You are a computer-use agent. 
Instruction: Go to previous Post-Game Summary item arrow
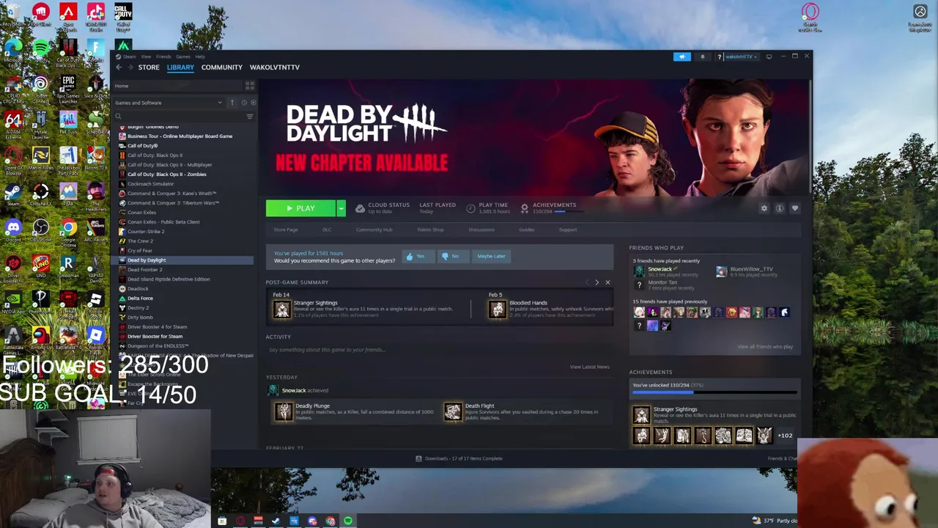[x=587, y=282]
